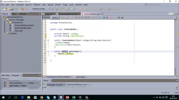Click the New Project toolbar icon
The width and height of the screenshot is (179, 100).
[8, 9]
